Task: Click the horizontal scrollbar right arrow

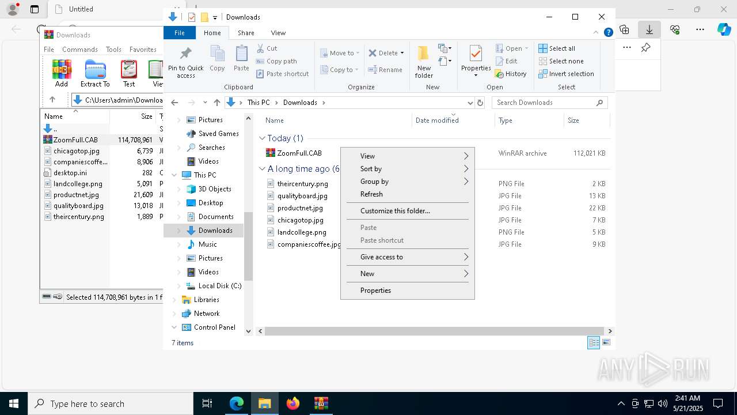Action: point(610,331)
